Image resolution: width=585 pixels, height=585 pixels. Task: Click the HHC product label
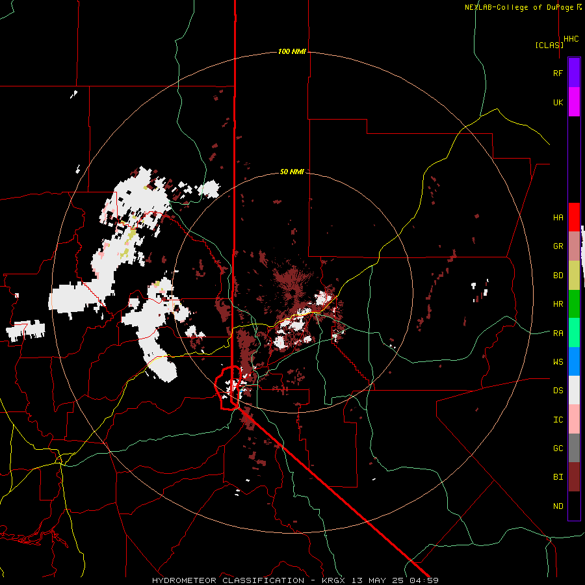571,39
